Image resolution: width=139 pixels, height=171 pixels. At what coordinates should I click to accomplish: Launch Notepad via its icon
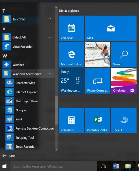click(x=10, y=110)
